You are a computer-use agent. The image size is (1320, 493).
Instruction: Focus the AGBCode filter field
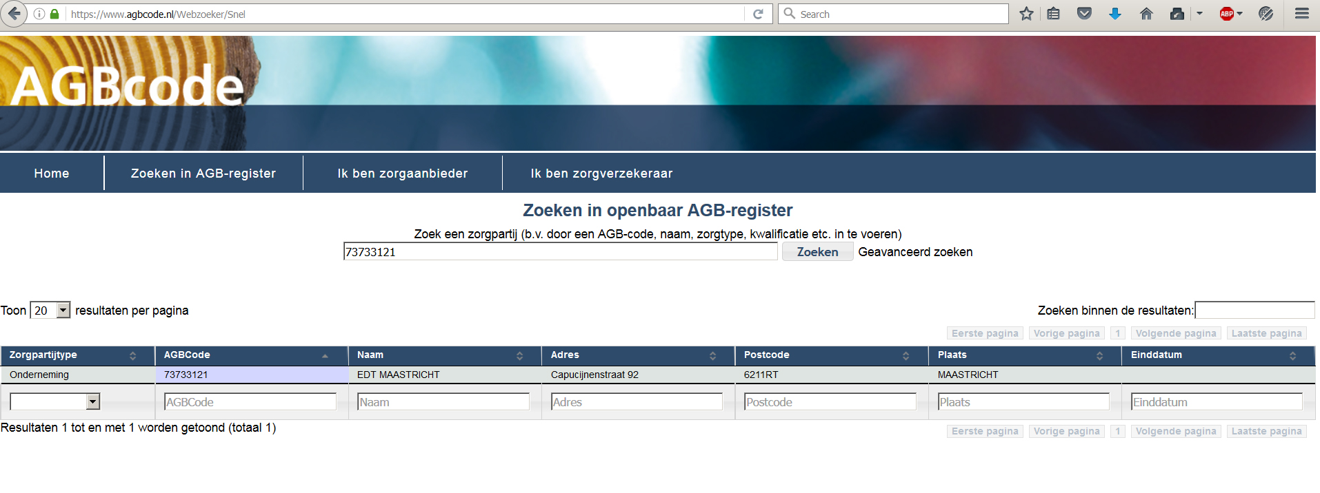tap(250, 401)
